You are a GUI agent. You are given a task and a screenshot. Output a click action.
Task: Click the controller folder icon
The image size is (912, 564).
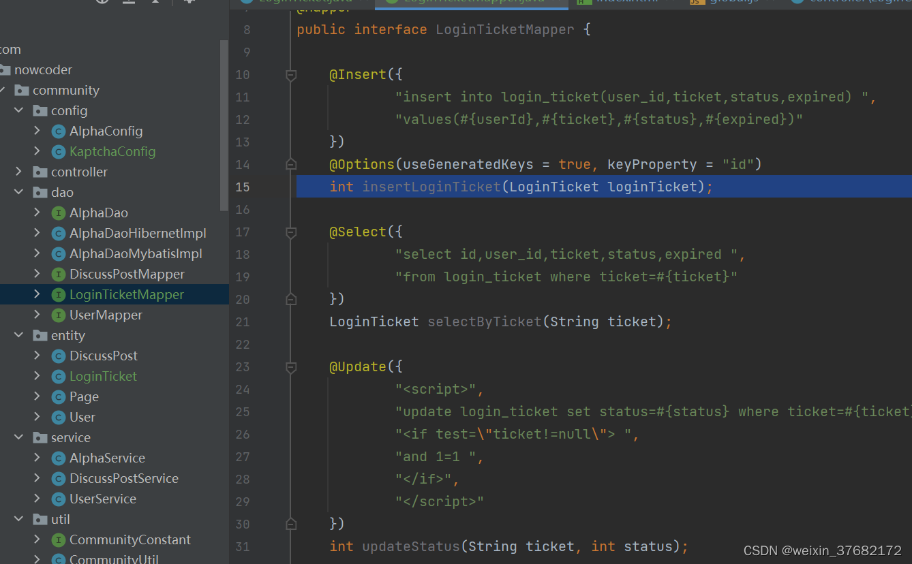40,172
